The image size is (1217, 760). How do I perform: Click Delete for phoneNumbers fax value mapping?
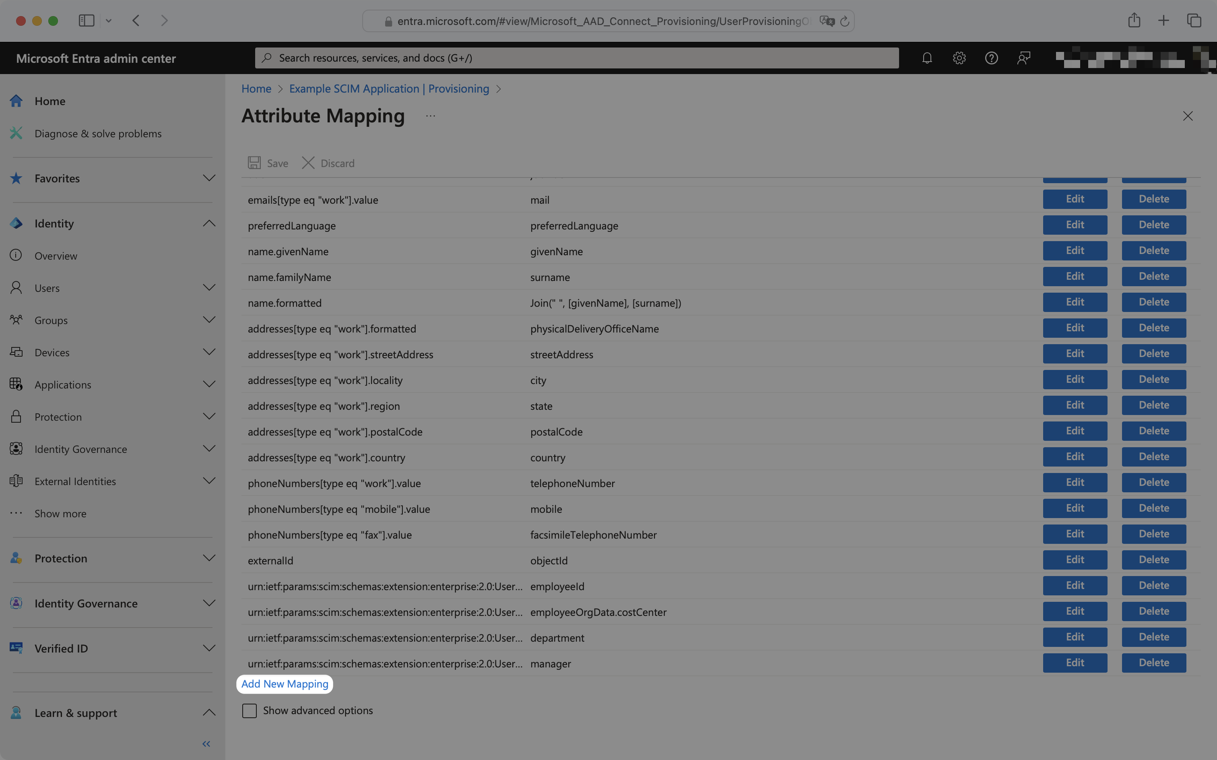(x=1152, y=533)
